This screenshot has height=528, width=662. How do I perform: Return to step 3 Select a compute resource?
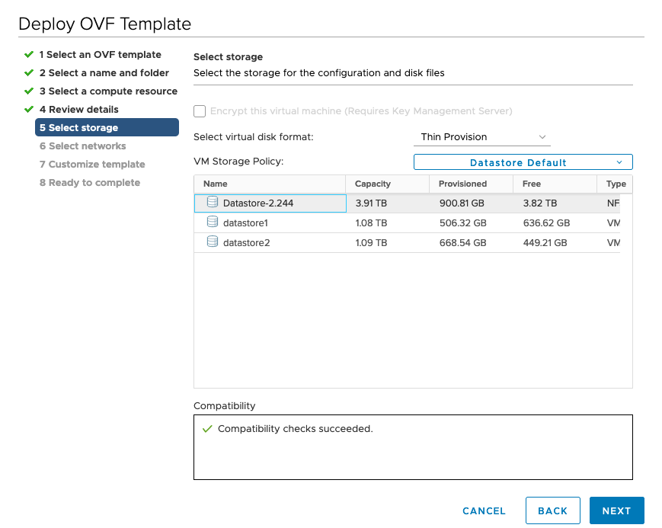pyautogui.click(x=108, y=91)
